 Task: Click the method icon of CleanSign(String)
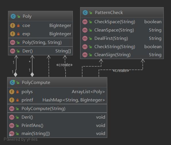pyautogui.click(x=85, y=55)
